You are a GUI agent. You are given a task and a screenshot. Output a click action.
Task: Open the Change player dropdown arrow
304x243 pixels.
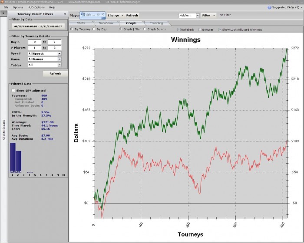(x=122, y=16)
